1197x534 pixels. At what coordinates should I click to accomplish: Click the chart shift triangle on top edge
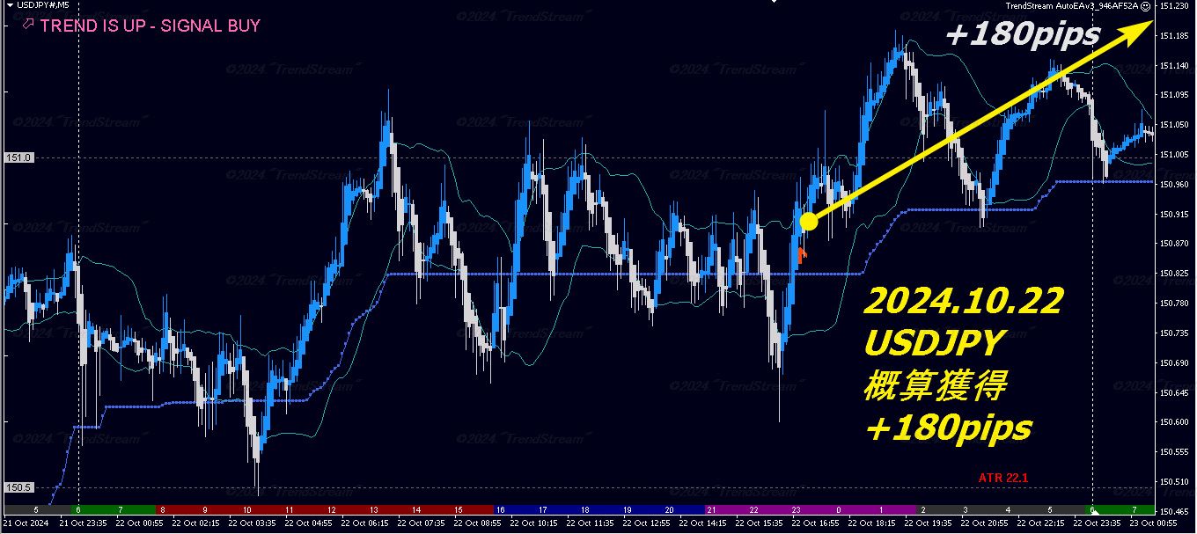point(774,3)
